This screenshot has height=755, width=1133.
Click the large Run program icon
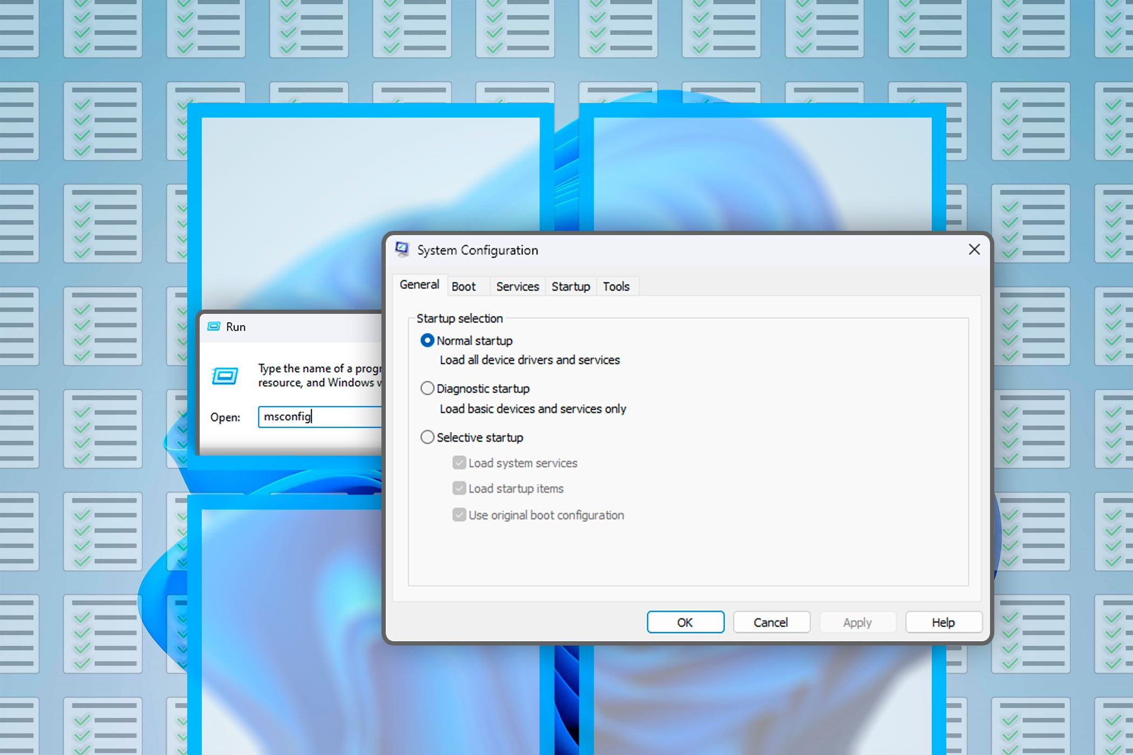point(225,376)
